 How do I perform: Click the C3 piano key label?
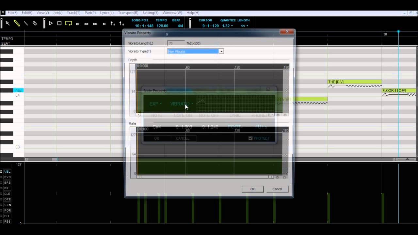[x=17, y=147]
